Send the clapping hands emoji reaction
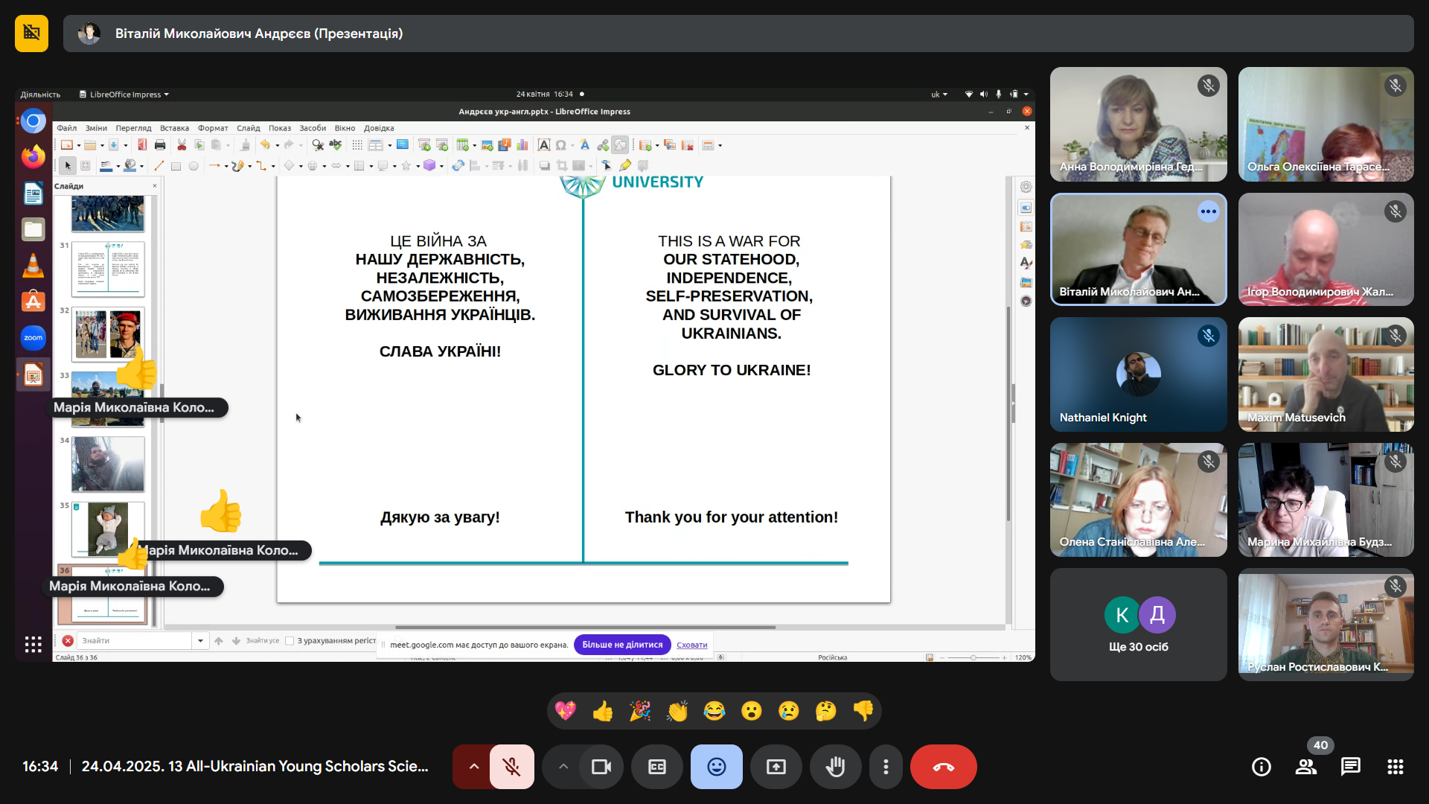The height and width of the screenshot is (804, 1429). [677, 712]
